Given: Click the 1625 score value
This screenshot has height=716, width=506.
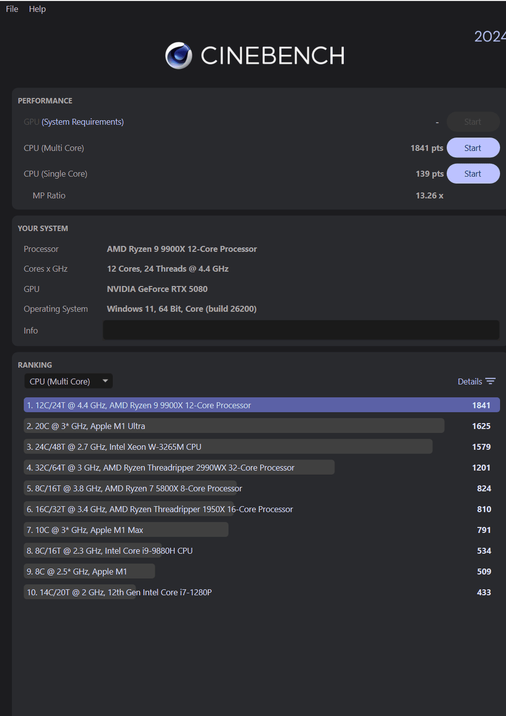Looking at the screenshot, I should click(481, 426).
